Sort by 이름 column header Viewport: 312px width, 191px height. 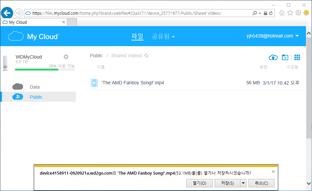click(x=101, y=67)
